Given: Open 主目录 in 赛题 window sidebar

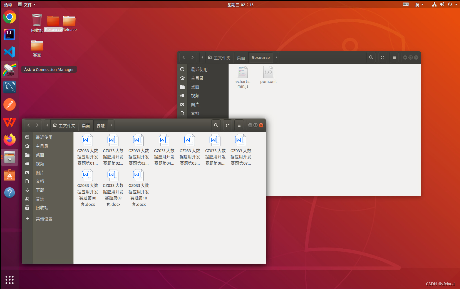Looking at the screenshot, I should [48, 146].
